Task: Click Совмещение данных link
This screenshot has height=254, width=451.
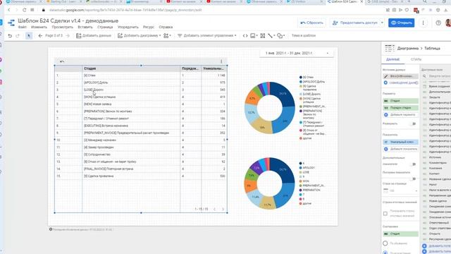Action: pyautogui.click(x=400, y=83)
